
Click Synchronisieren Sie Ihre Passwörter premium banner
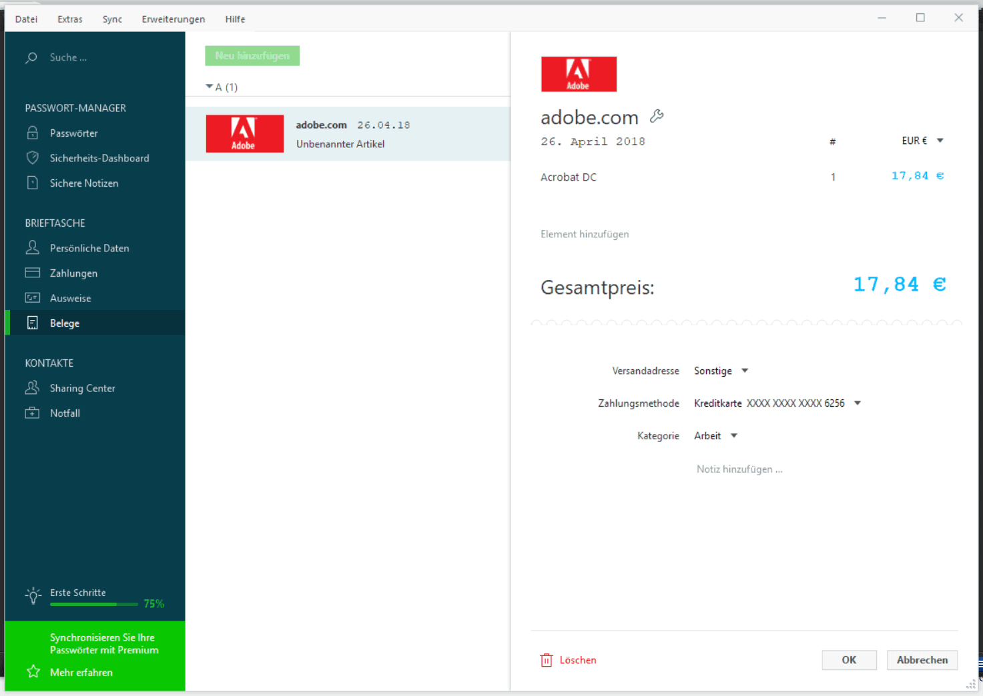tap(104, 644)
